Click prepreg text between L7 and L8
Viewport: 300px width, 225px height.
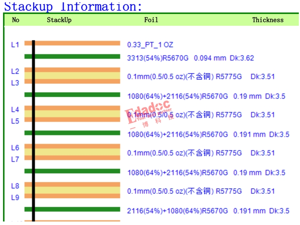tap(206, 173)
